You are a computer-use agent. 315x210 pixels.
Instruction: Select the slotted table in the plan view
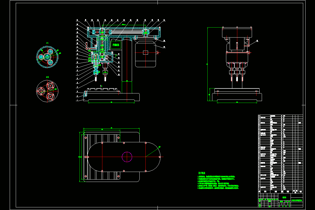[102, 157]
